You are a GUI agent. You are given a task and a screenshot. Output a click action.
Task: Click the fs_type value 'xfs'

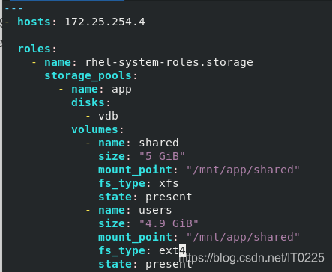[x=169, y=183]
